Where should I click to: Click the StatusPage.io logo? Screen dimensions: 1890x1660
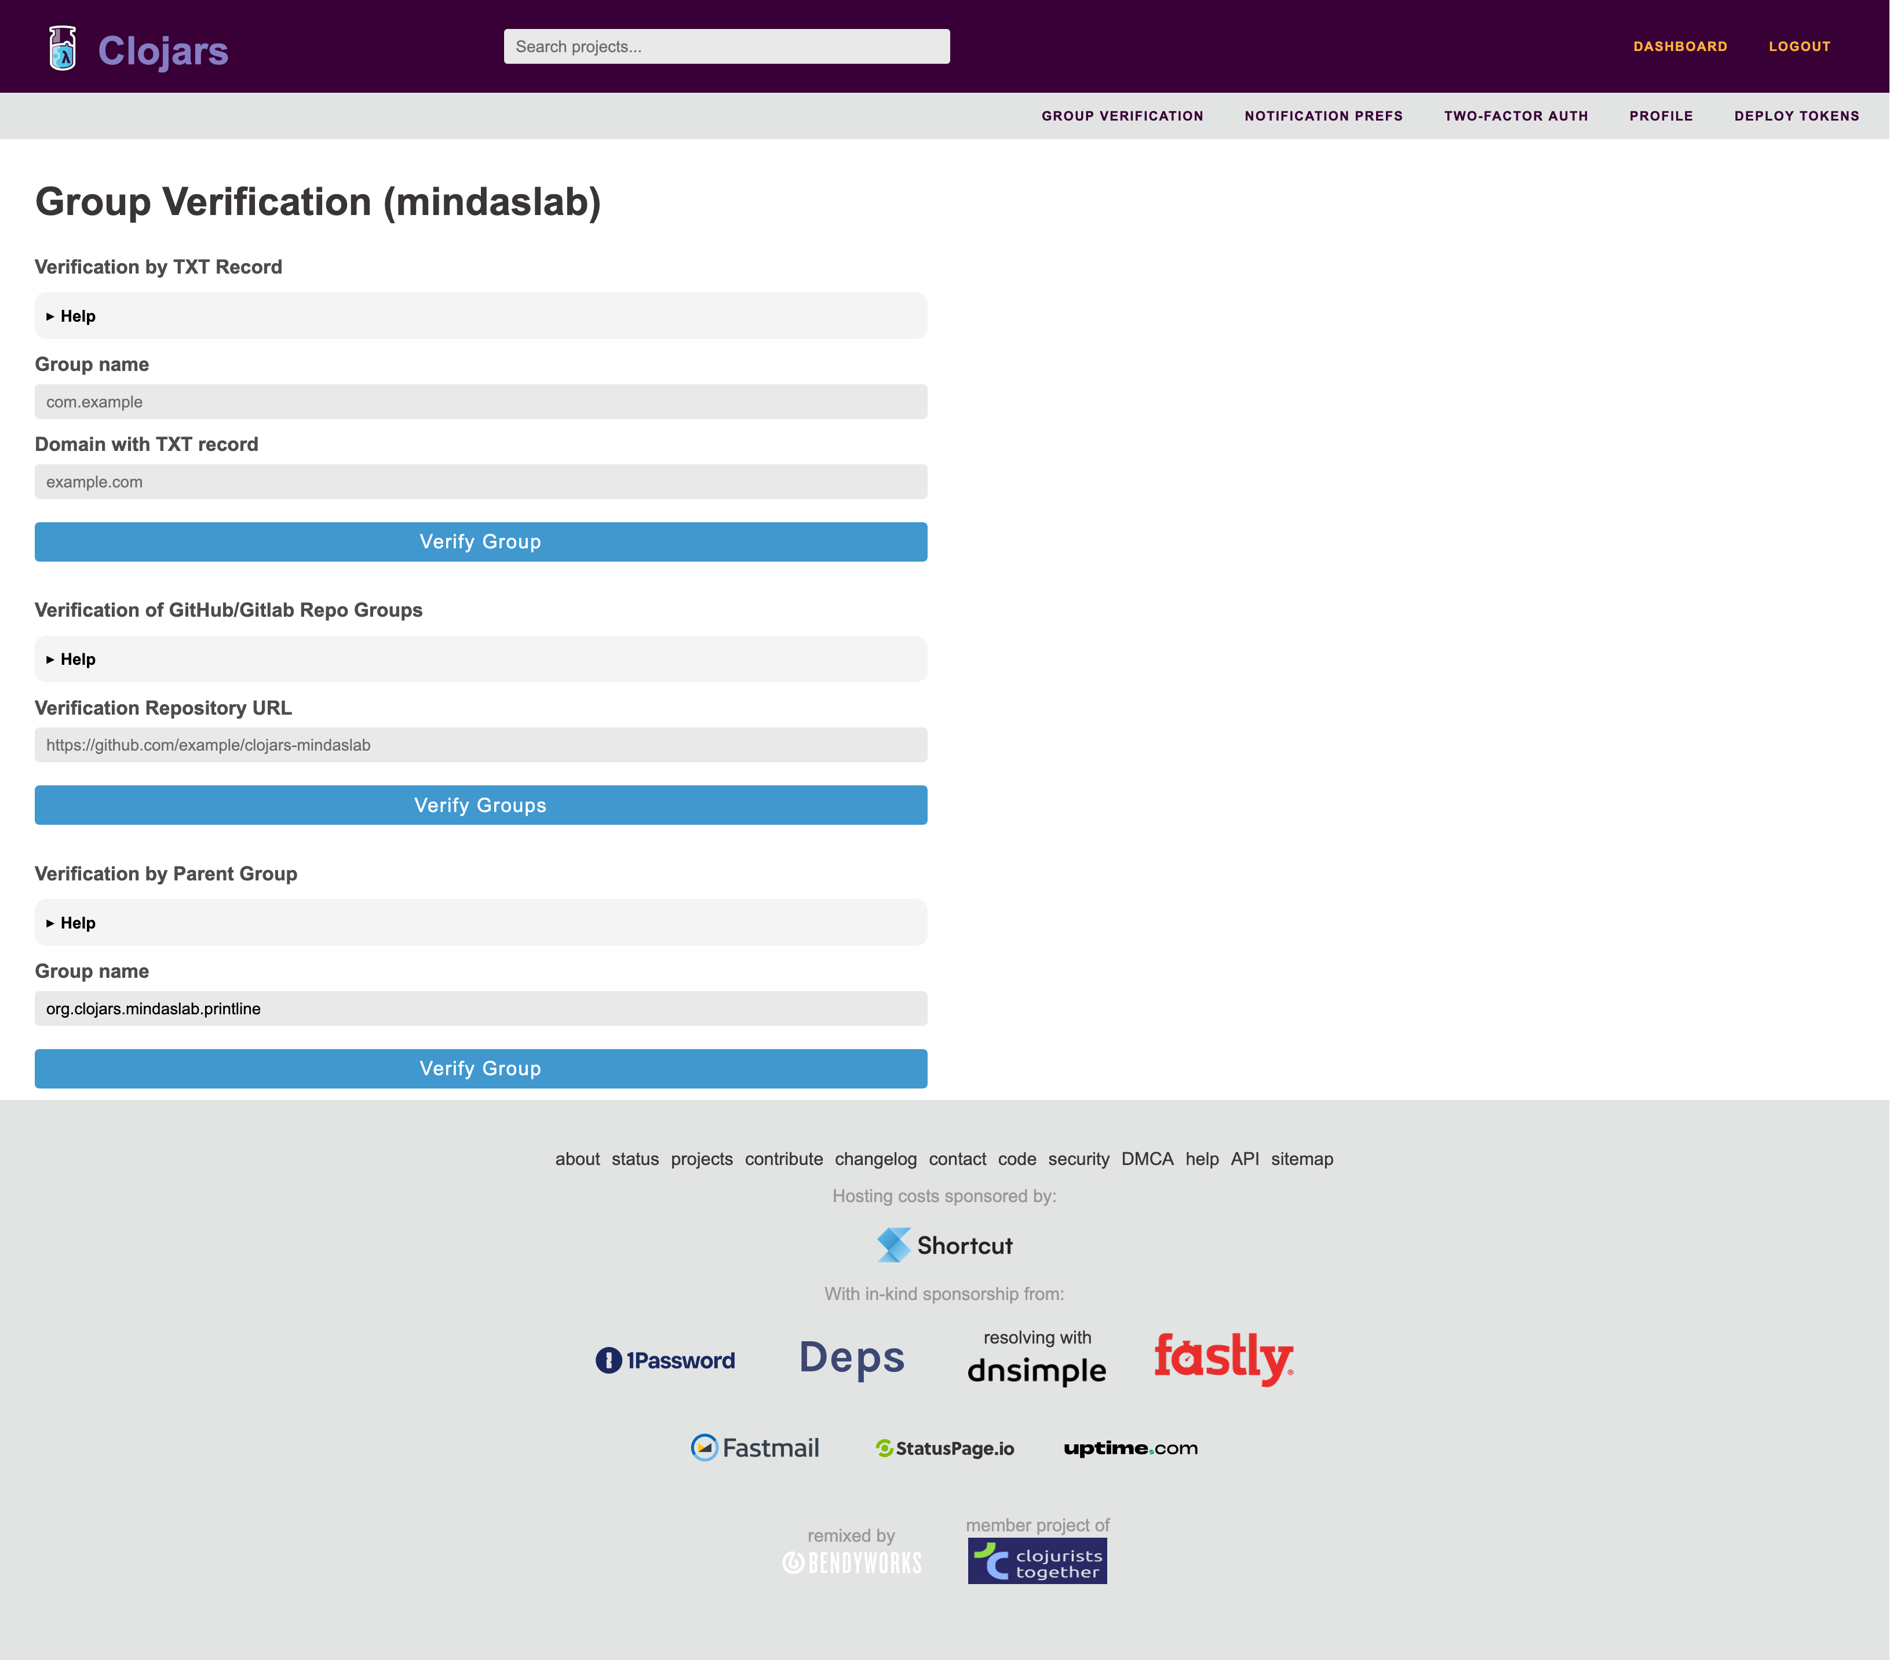pyautogui.click(x=944, y=1448)
